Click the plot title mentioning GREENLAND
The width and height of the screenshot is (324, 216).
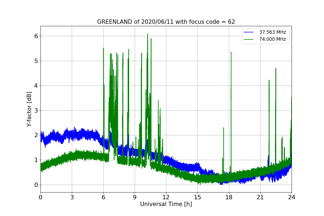click(166, 22)
